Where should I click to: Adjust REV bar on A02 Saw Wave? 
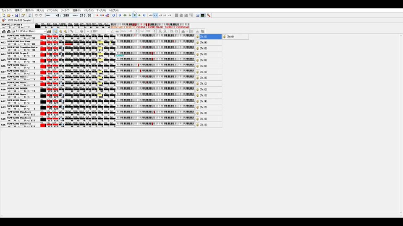[x=100, y=42]
